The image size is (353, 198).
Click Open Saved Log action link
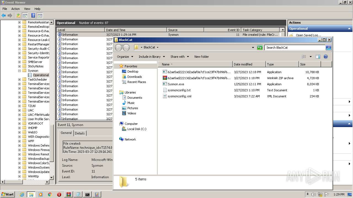(308, 35)
